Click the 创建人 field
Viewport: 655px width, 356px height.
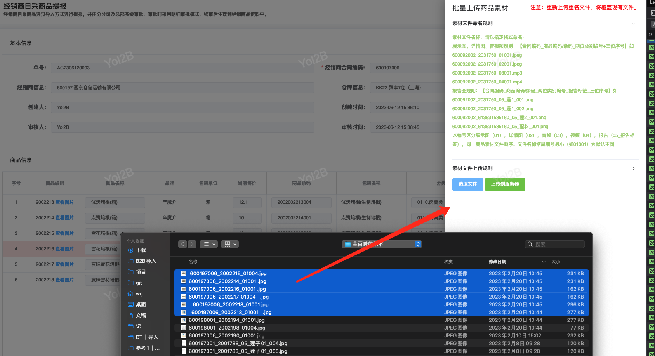(182, 108)
